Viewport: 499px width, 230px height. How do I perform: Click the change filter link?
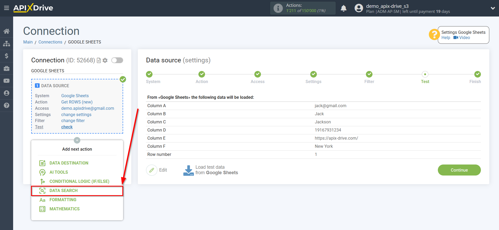click(x=73, y=121)
